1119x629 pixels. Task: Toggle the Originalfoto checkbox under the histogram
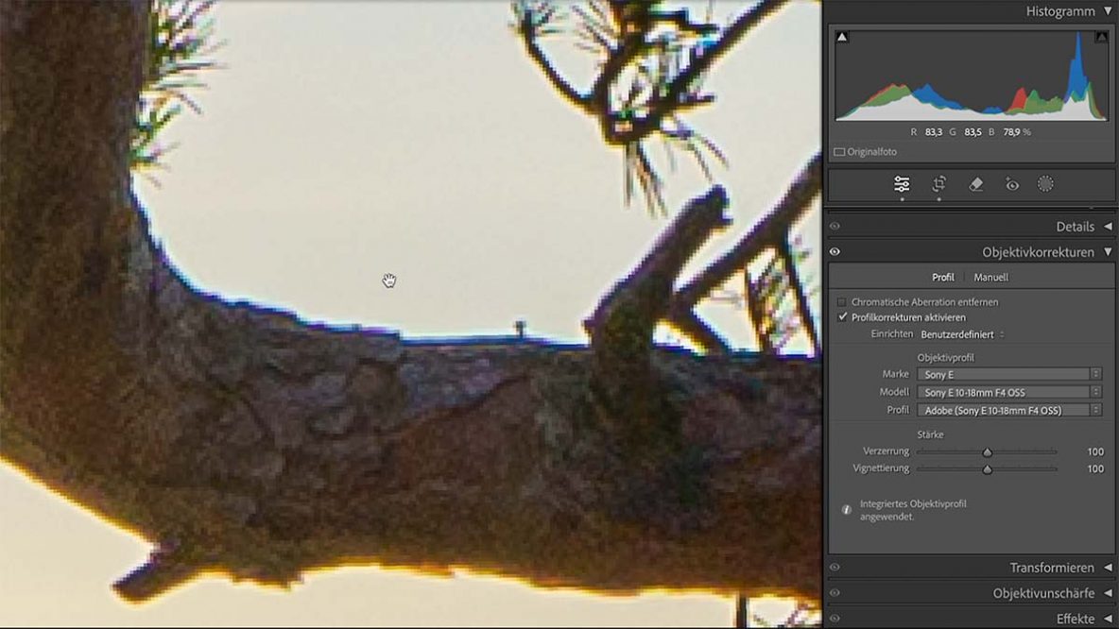point(839,152)
